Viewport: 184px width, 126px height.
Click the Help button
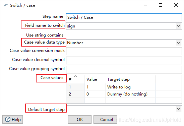click(x=12, y=119)
